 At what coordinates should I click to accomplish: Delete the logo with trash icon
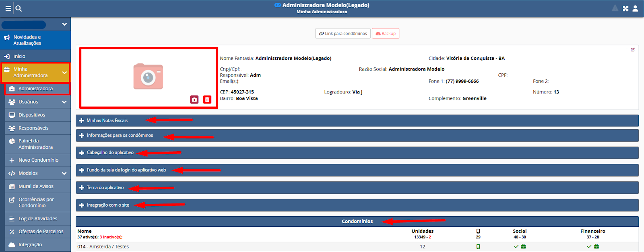click(x=207, y=100)
